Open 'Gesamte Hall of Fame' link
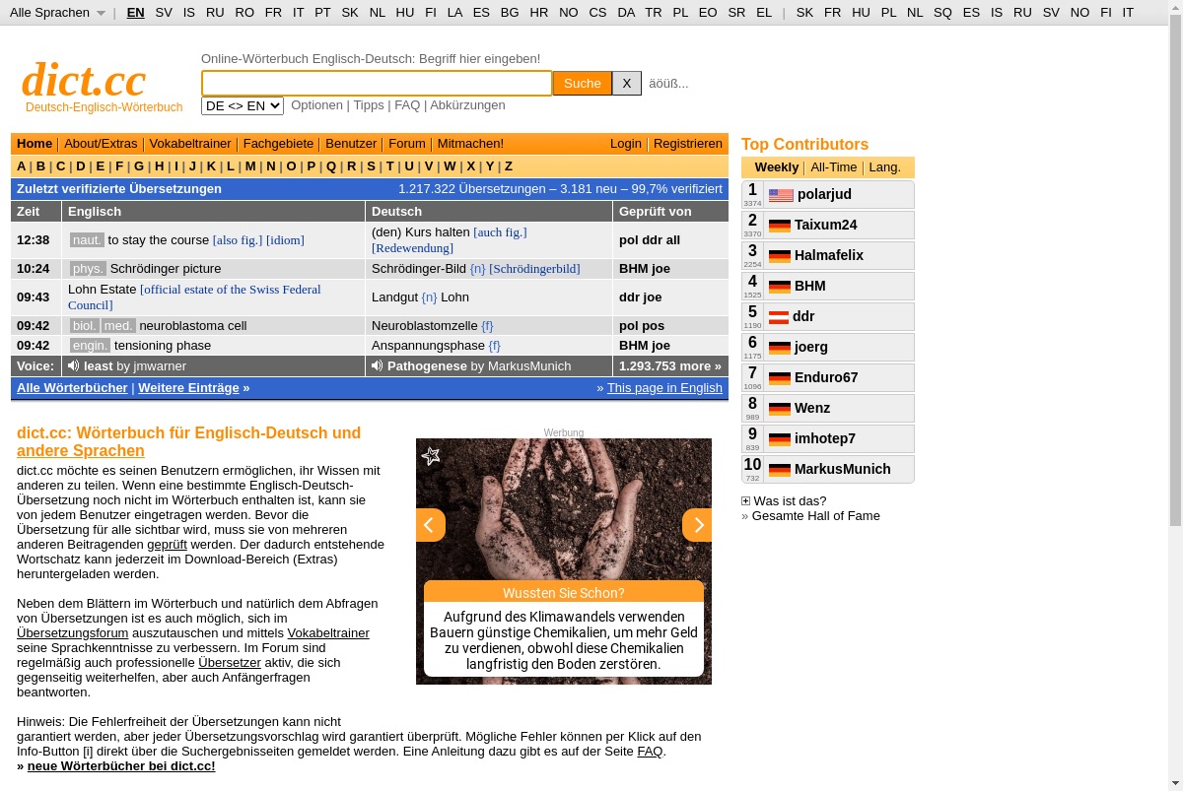 [816, 516]
